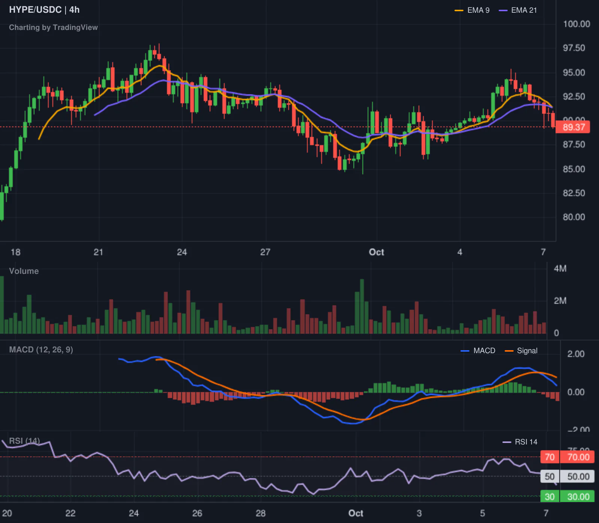The image size is (599, 523).
Task: Click the red 70.00 RSI overbought tag
Action: (x=577, y=457)
